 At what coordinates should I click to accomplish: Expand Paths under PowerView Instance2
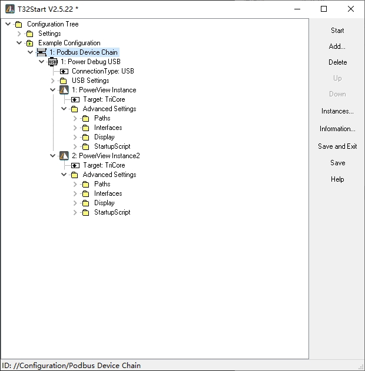tap(75, 184)
